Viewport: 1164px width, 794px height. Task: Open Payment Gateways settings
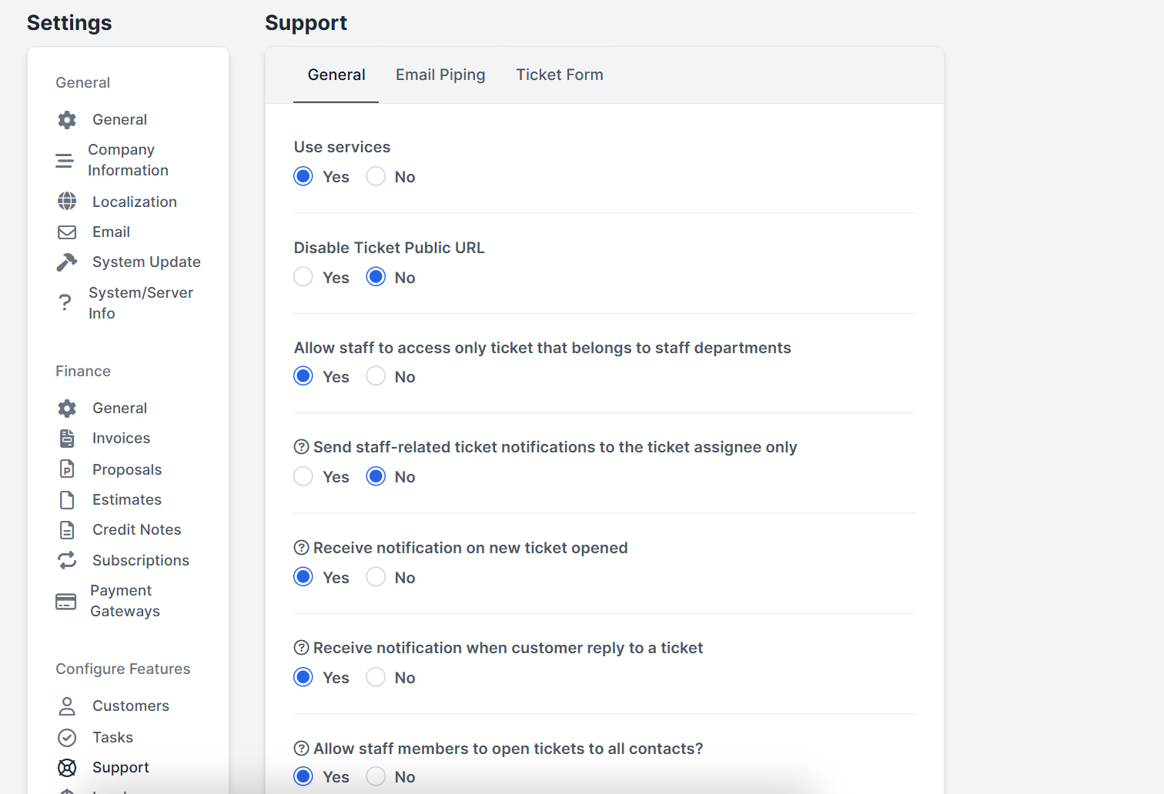pos(125,601)
